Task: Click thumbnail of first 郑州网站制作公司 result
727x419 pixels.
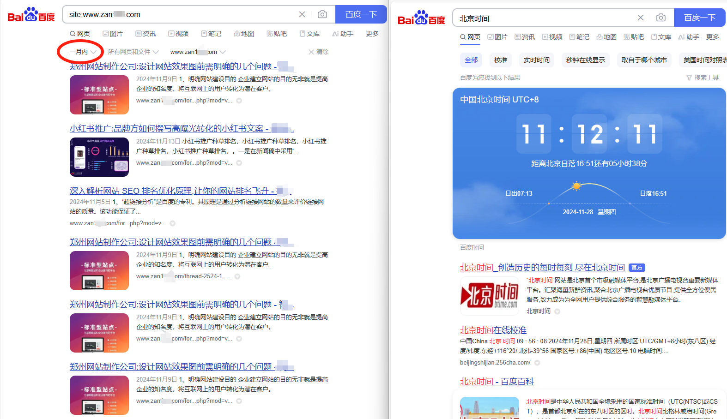Action: click(x=99, y=95)
